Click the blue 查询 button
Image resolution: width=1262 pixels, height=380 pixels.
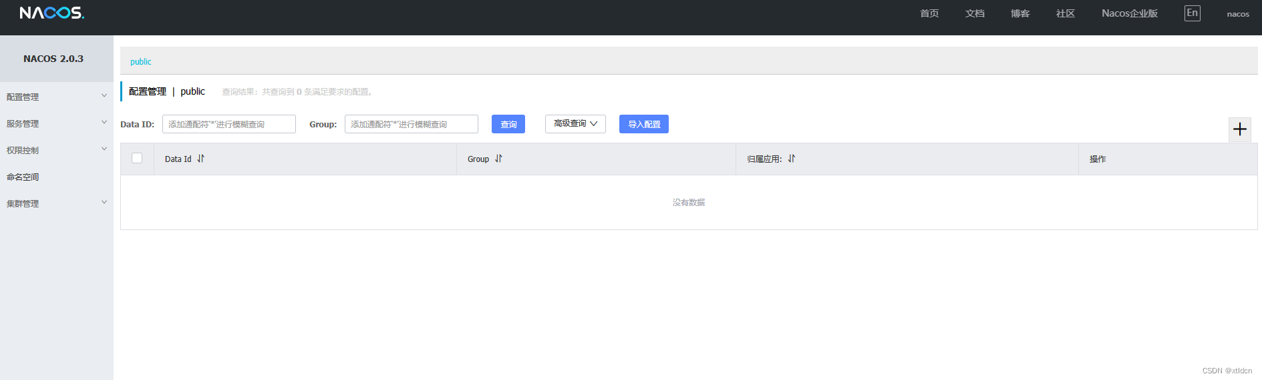(x=508, y=124)
